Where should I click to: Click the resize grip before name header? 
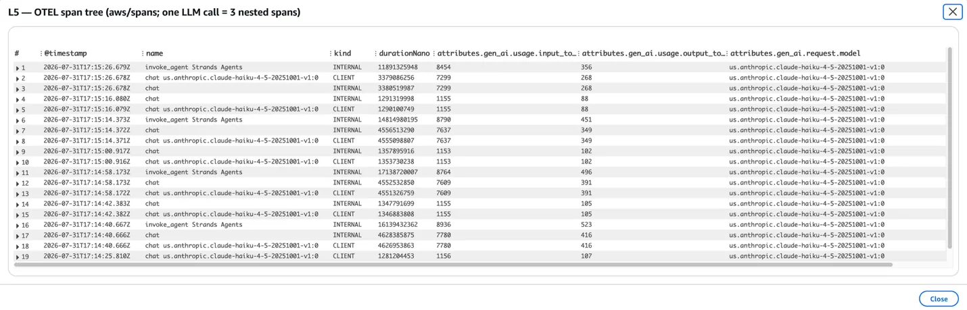tap(143, 53)
